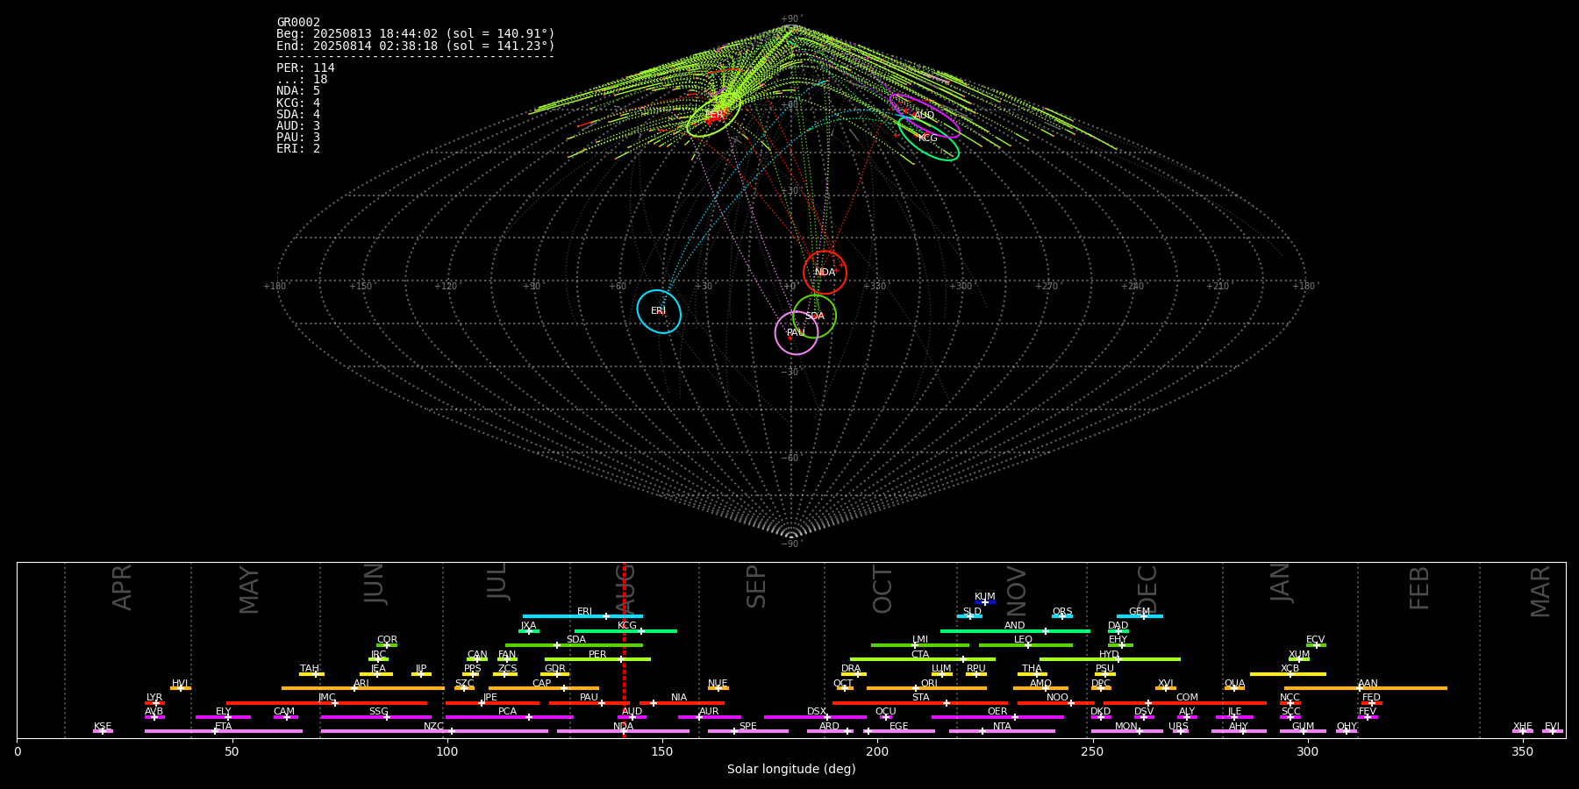Select the 'PER: 114' count entry
Viewport: 1579px width, 789px height.
(x=305, y=68)
